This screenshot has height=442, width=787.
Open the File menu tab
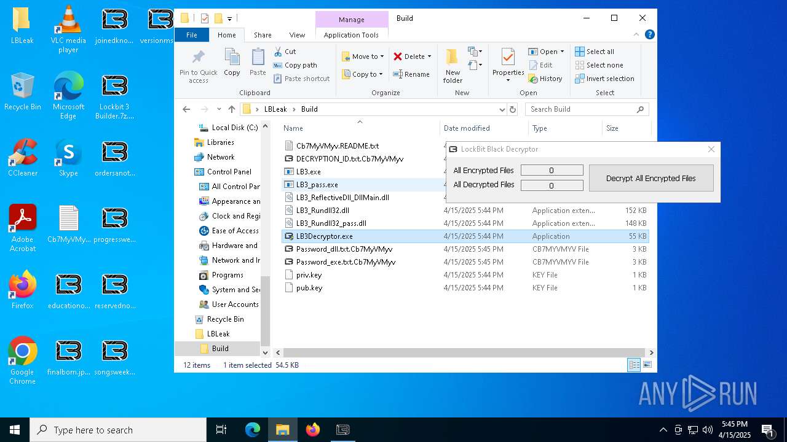tap(192, 35)
